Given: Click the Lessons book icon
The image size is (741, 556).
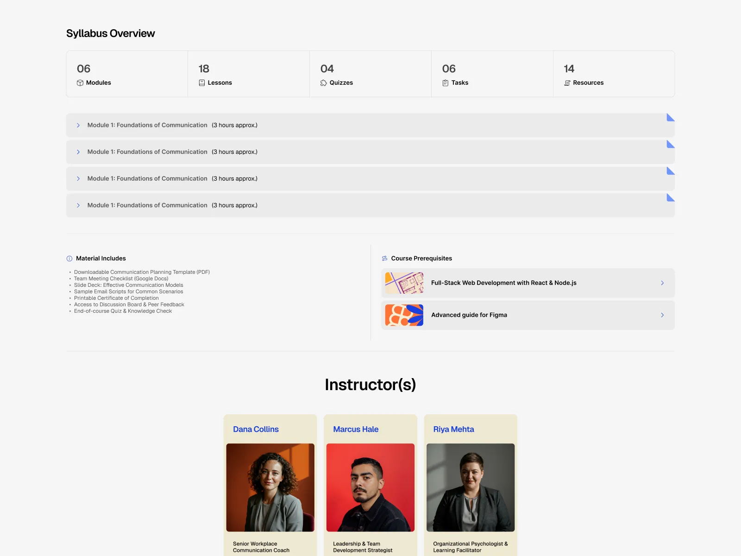Looking at the screenshot, I should tap(201, 83).
